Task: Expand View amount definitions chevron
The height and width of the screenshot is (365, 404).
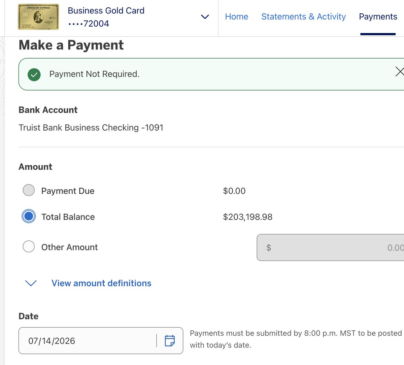Action: point(31,283)
